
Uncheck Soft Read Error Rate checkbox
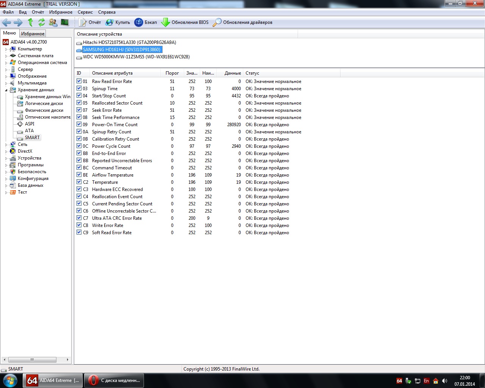point(79,232)
